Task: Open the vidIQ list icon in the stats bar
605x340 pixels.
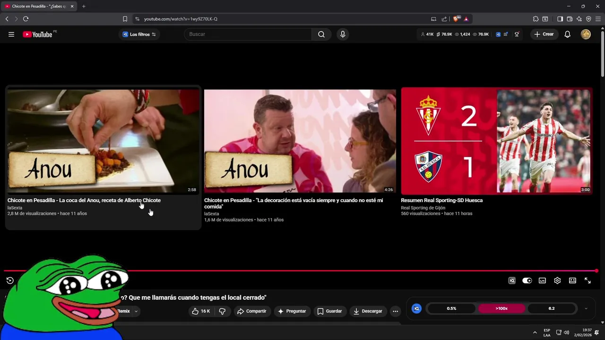Action: click(x=506, y=34)
